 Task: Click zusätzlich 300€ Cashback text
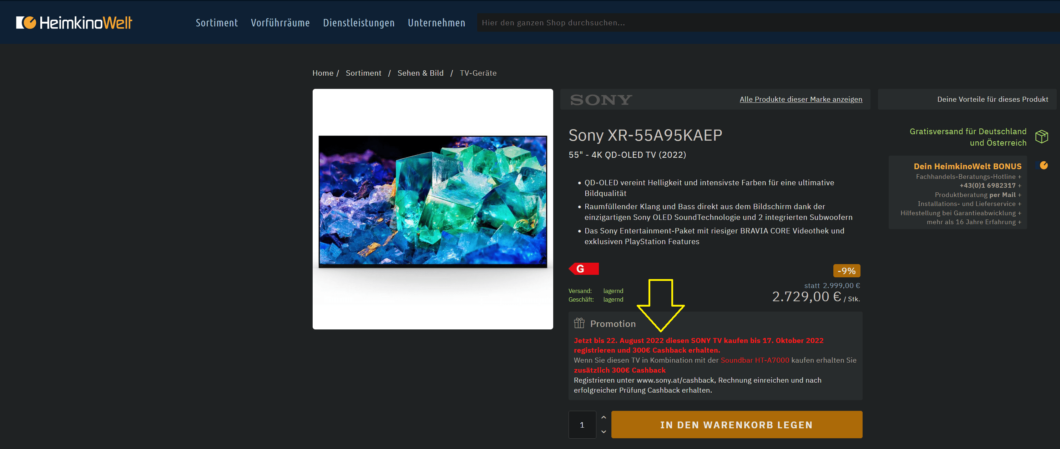click(x=620, y=370)
